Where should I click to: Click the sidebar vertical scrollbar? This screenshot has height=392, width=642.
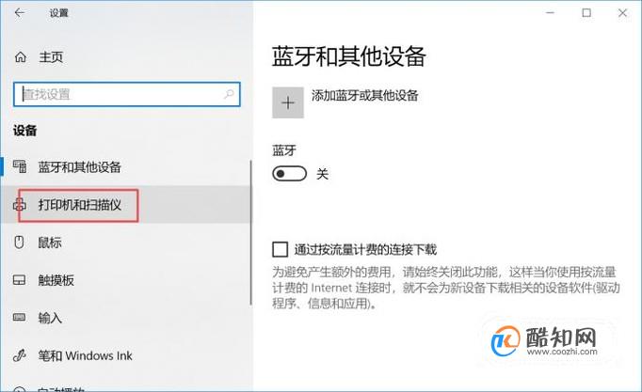coord(250,232)
